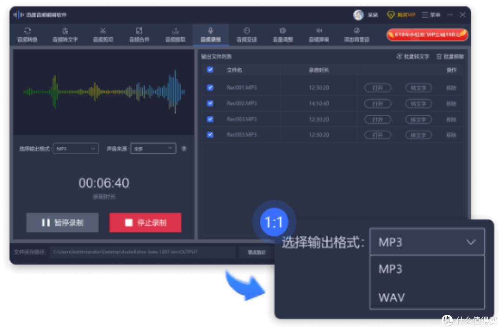Click the 文件保存路径 input field
Image resolution: width=502 pixels, height=331 pixels.
(x=143, y=252)
